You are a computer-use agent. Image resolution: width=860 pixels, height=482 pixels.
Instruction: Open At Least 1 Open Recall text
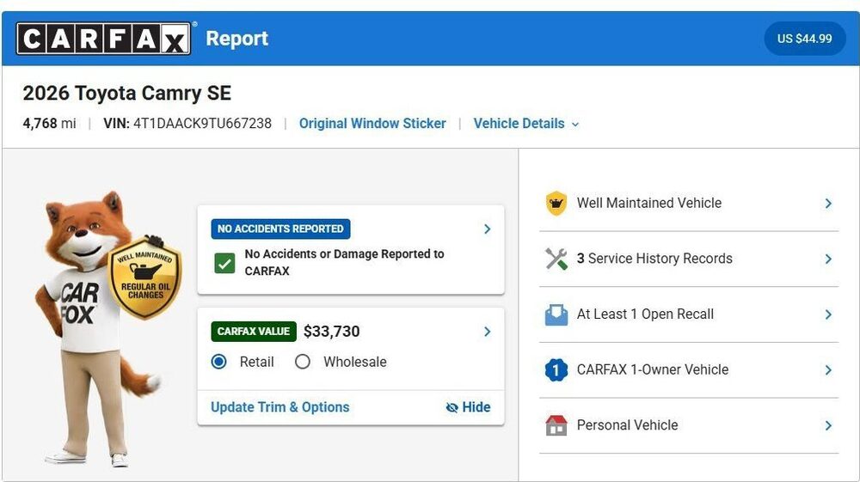pyautogui.click(x=645, y=314)
